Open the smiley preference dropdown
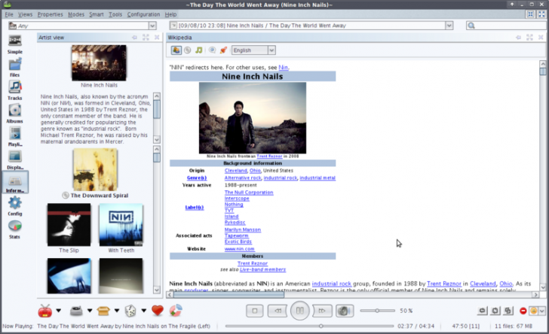 (x=542, y=311)
